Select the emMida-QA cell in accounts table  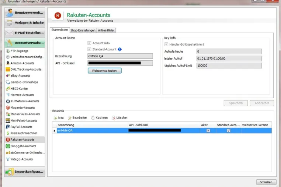[x=92, y=130]
